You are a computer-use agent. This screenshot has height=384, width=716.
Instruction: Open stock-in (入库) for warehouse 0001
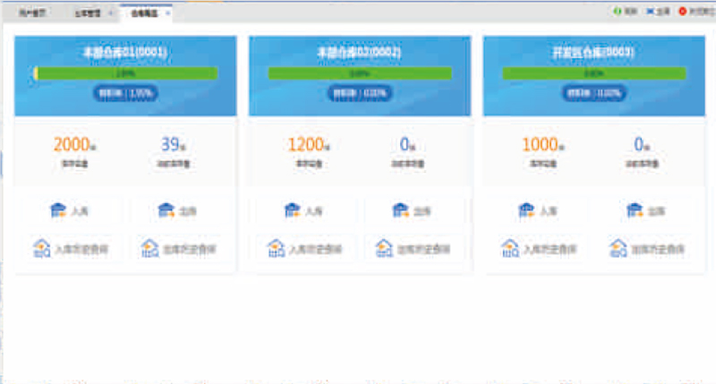70,210
